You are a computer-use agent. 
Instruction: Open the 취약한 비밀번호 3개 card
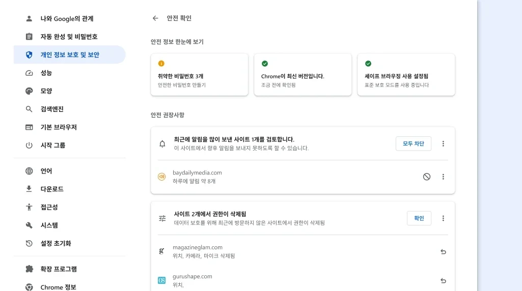tap(200, 74)
